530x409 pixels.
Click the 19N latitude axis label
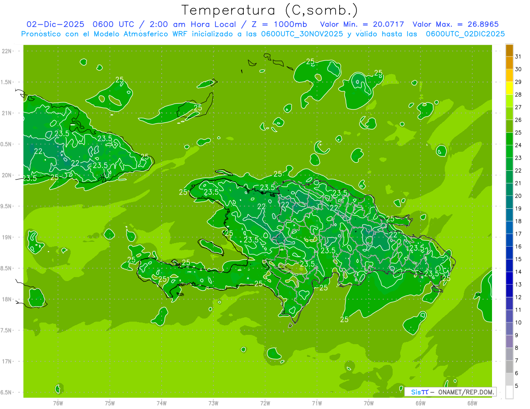coord(7,237)
